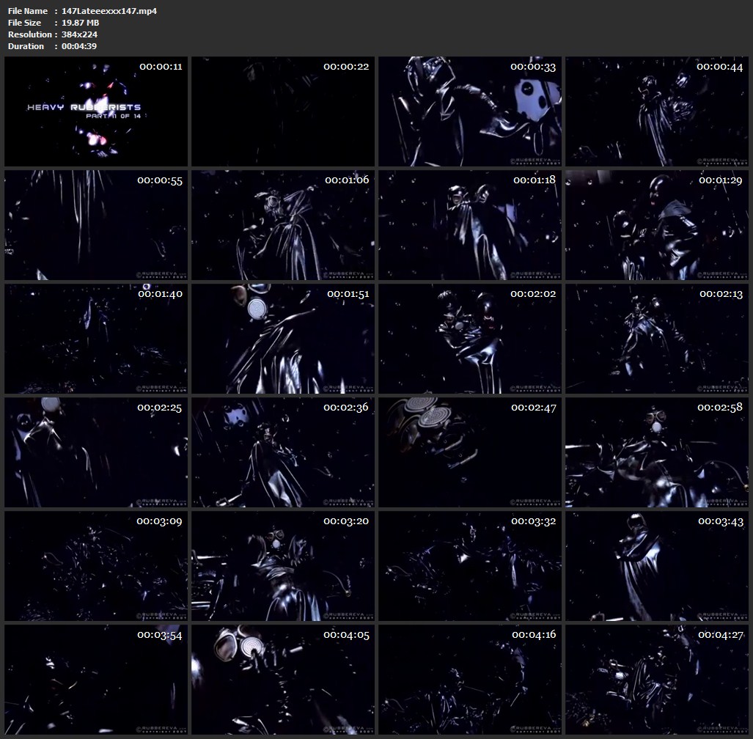Open the thumbnail at 00:02:47
The image size is (753, 739).
point(470,452)
